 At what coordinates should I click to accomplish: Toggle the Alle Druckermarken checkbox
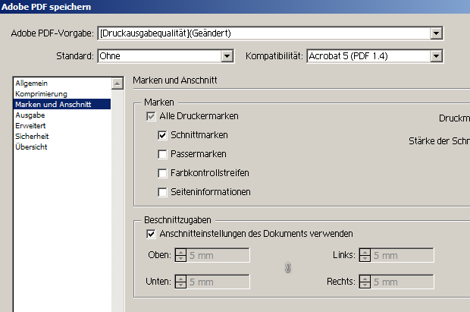click(x=151, y=116)
